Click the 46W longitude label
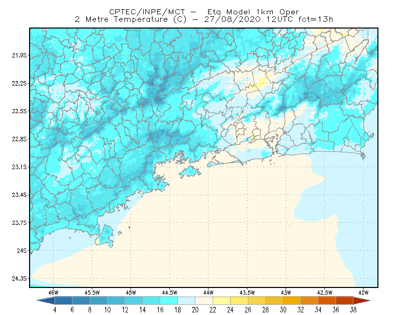The image size is (408, 315). point(53,293)
